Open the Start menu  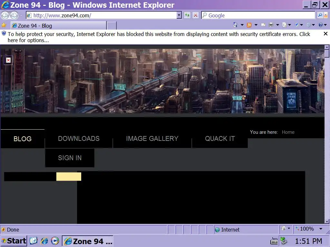click(14, 241)
